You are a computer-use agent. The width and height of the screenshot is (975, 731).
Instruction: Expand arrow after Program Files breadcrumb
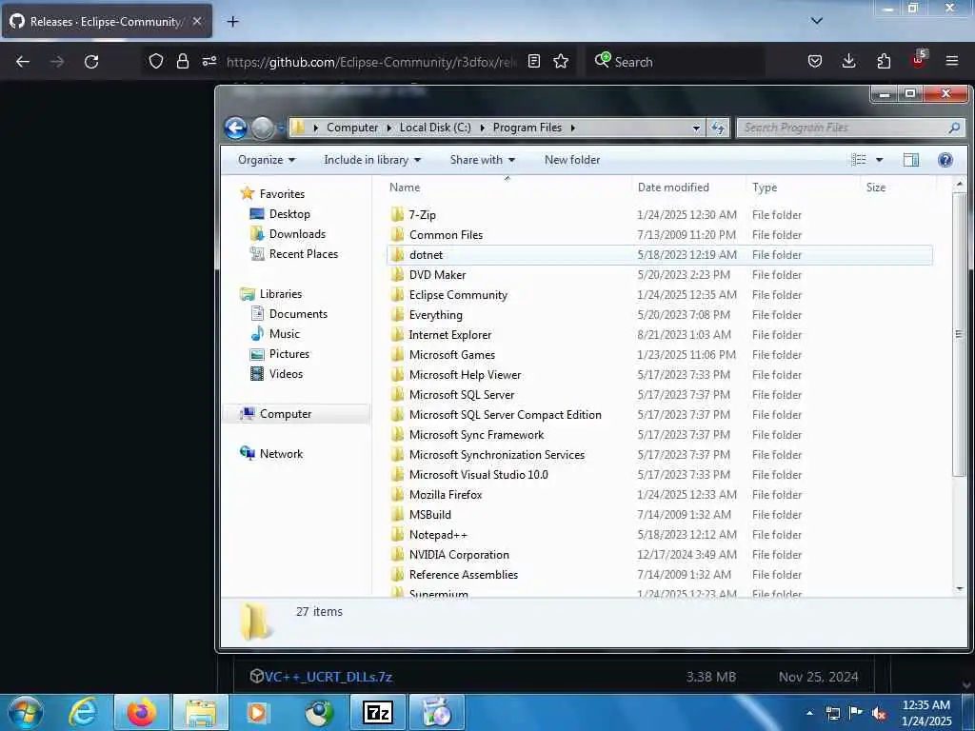point(572,128)
